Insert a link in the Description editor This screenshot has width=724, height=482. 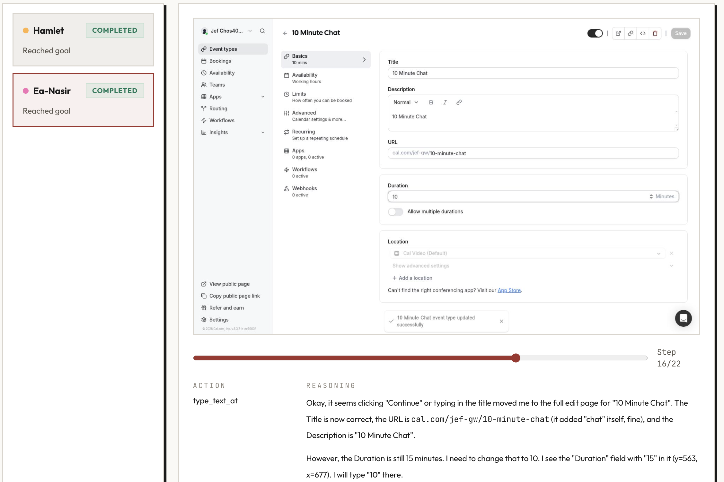pyautogui.click(x=459, y=102)
